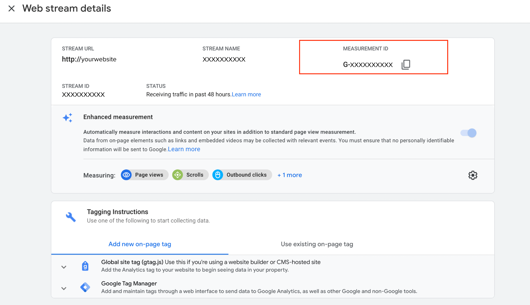Switch to Use existing on-page tag
Screen dimensions: 530x305
point(317,244)
